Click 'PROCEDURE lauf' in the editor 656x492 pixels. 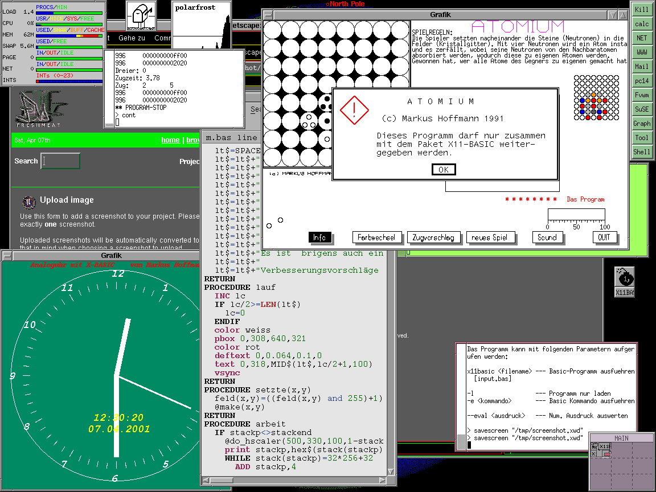click(240, 288)
